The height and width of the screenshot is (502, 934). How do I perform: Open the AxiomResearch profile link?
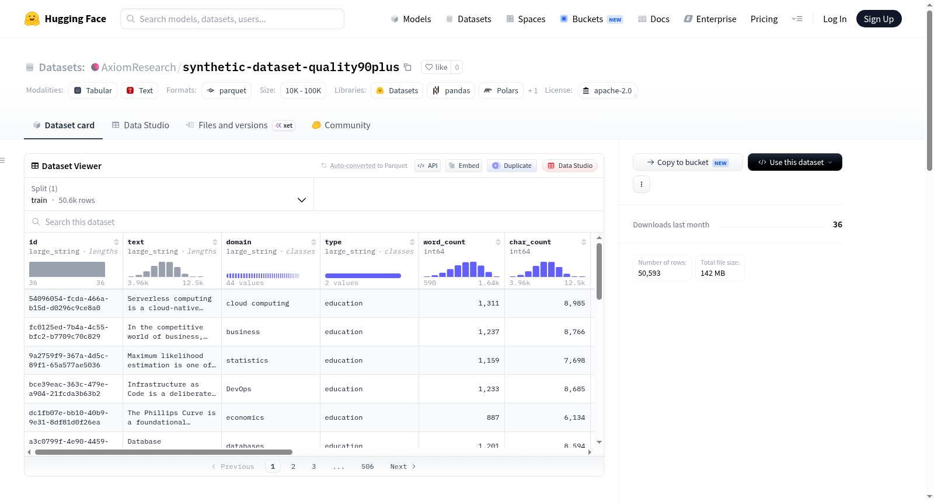coord(139,67)
